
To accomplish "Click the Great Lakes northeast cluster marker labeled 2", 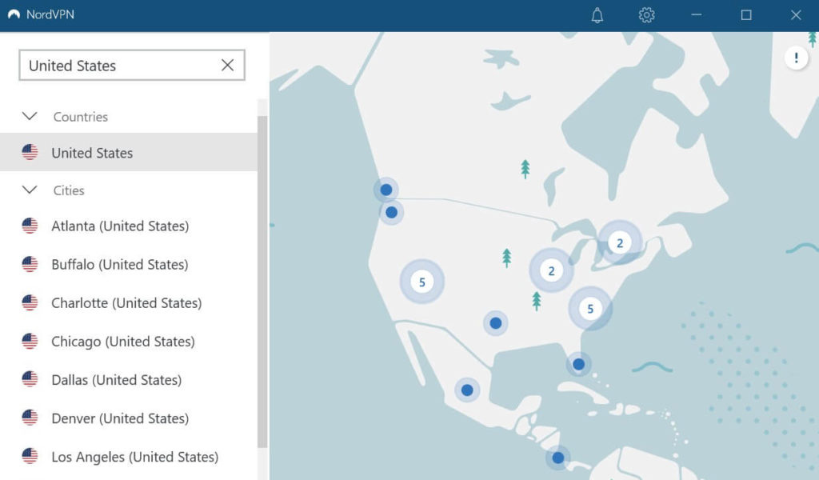I will coord(620,243).
